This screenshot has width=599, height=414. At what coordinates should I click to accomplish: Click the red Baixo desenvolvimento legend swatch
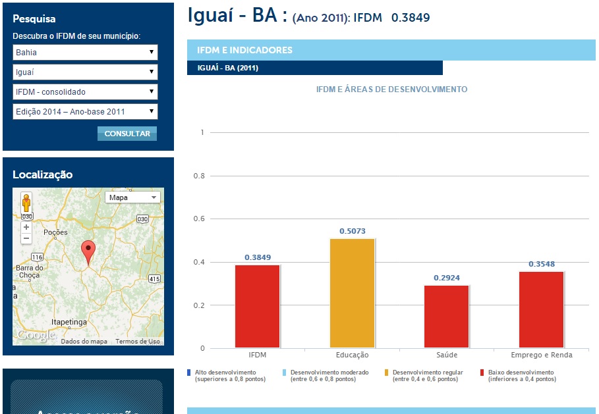pos(482,373)
